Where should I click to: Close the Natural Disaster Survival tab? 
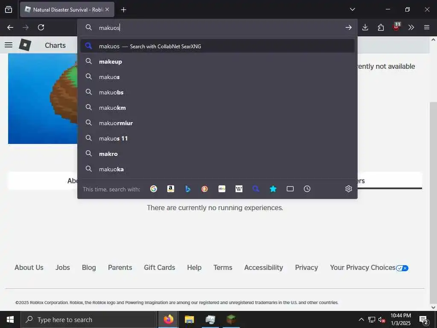pyautogui.click(x=107, y=9)
